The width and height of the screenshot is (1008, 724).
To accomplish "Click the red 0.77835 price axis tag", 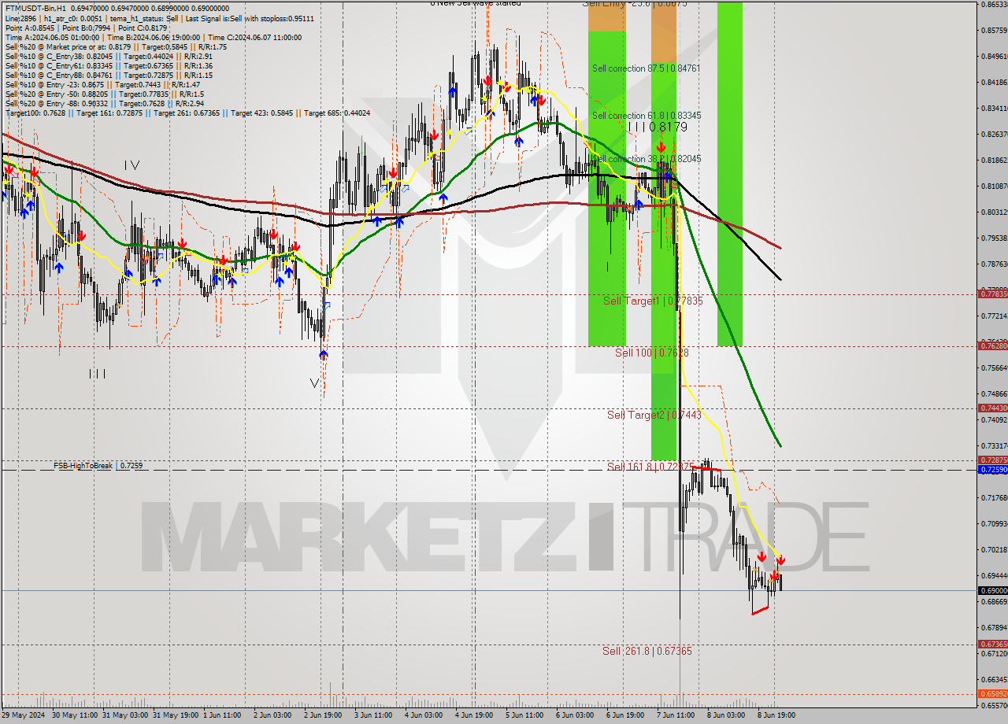I will coord(992,294).
